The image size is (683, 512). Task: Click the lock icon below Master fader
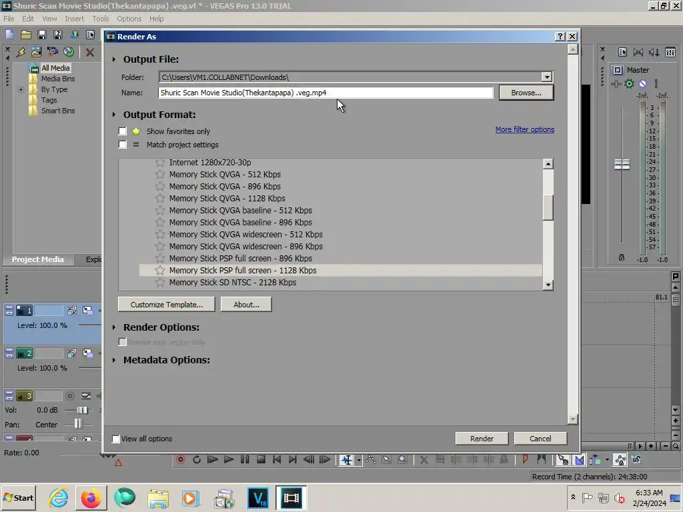point(622,258)
